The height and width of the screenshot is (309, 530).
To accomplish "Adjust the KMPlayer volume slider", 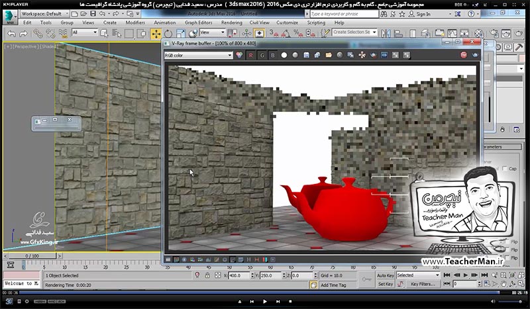I will pos(510,302).
